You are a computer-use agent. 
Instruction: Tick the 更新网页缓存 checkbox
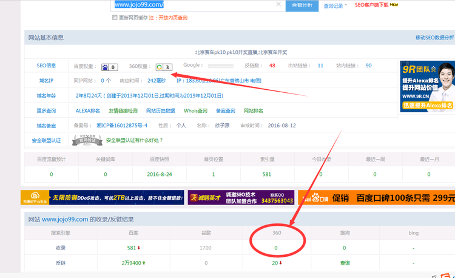tap(115, 18)
